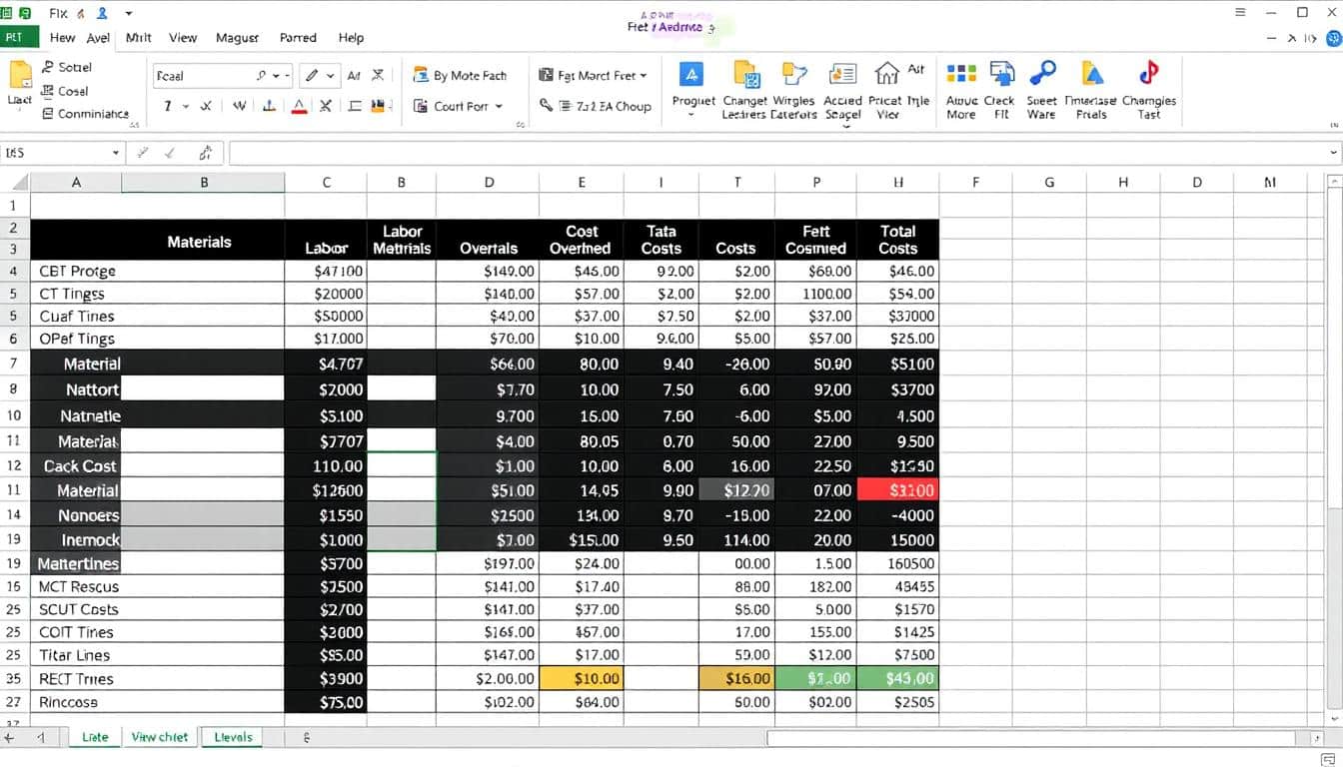Viewport: 1343px width, 767px height.
Task: Switch to the Llevals sheet tab
Action: pyautogui.click(x=233, y=737)
